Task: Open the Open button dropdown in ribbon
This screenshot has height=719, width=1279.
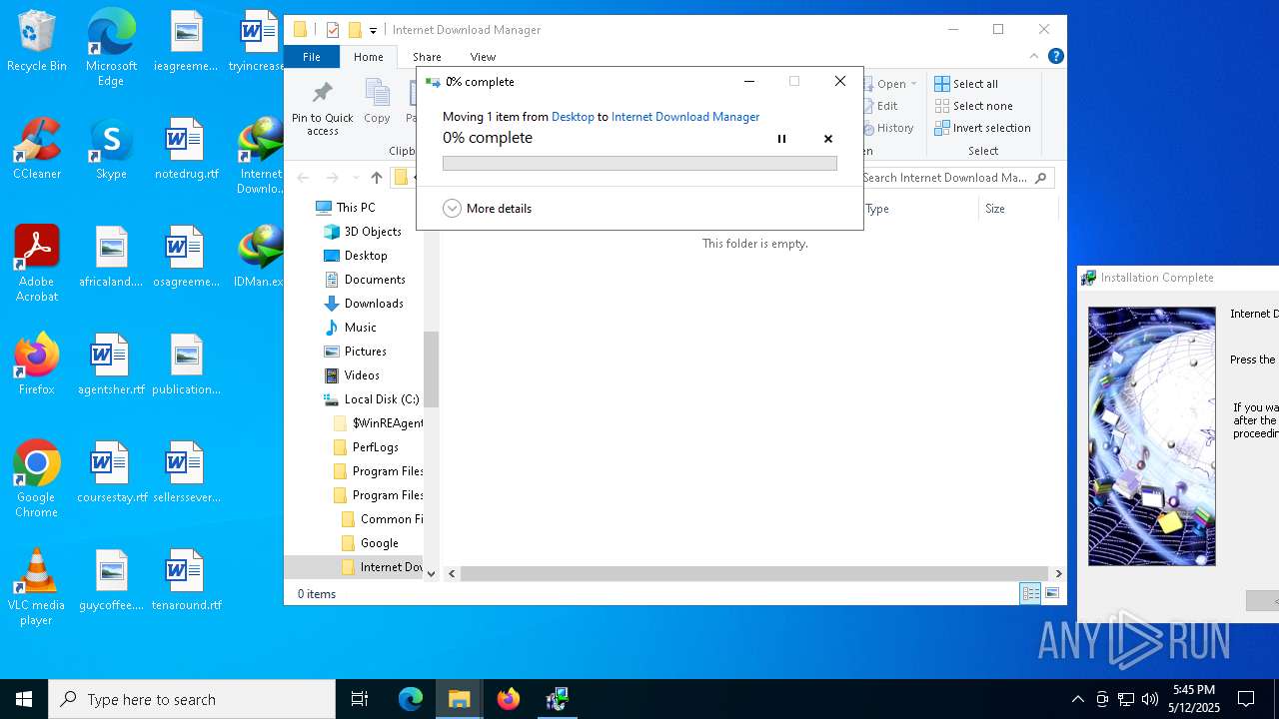Action: [913, 84]
